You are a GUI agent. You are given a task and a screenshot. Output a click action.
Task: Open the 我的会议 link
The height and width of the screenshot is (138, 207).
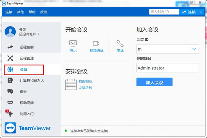point(86,81)
